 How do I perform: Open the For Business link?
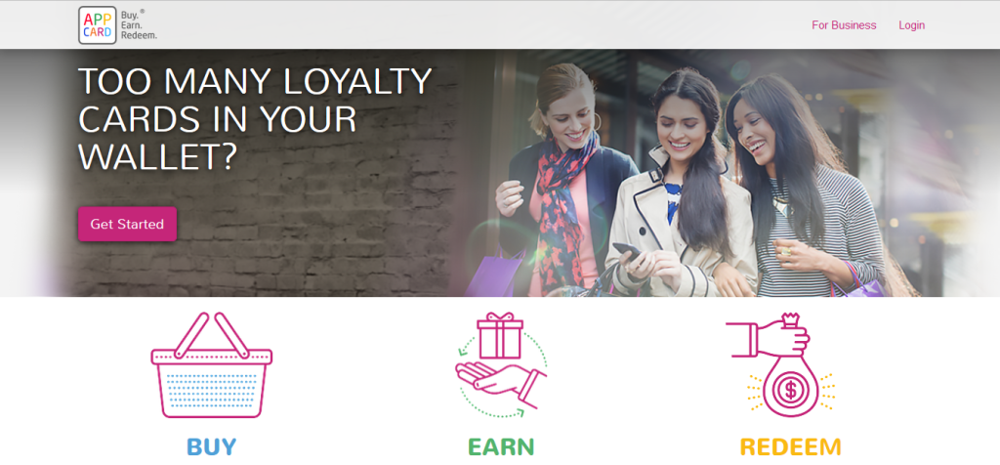pyautogui.click(x=844, y=25)
